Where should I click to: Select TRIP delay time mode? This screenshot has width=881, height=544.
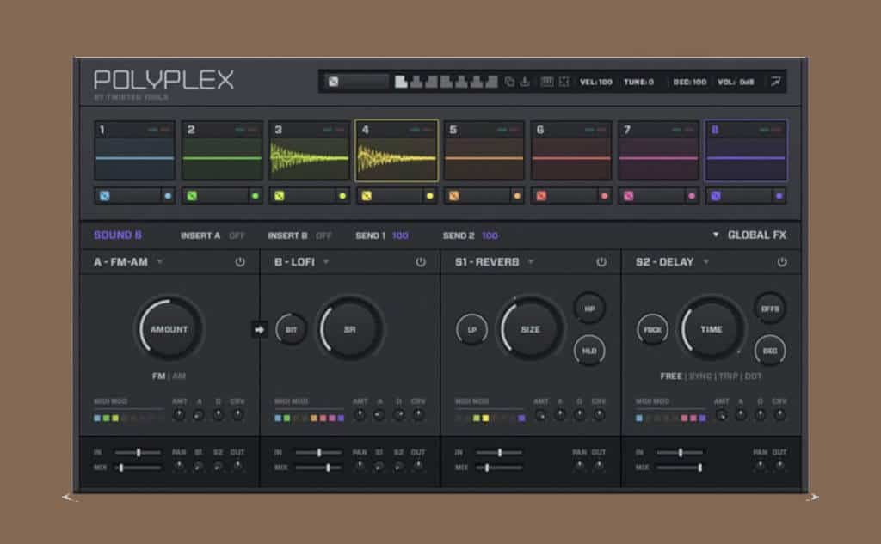[728, 376]
